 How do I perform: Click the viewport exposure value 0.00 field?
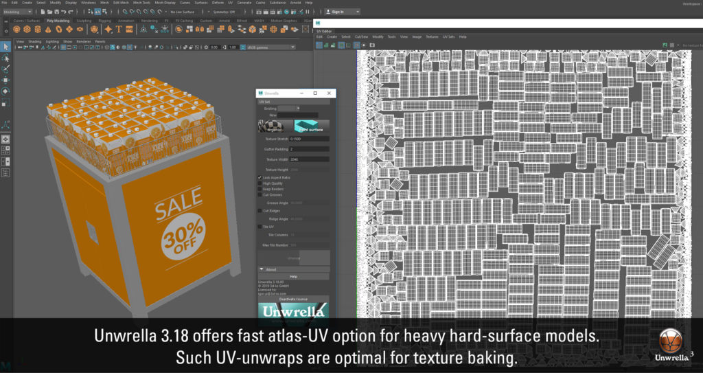214,47
